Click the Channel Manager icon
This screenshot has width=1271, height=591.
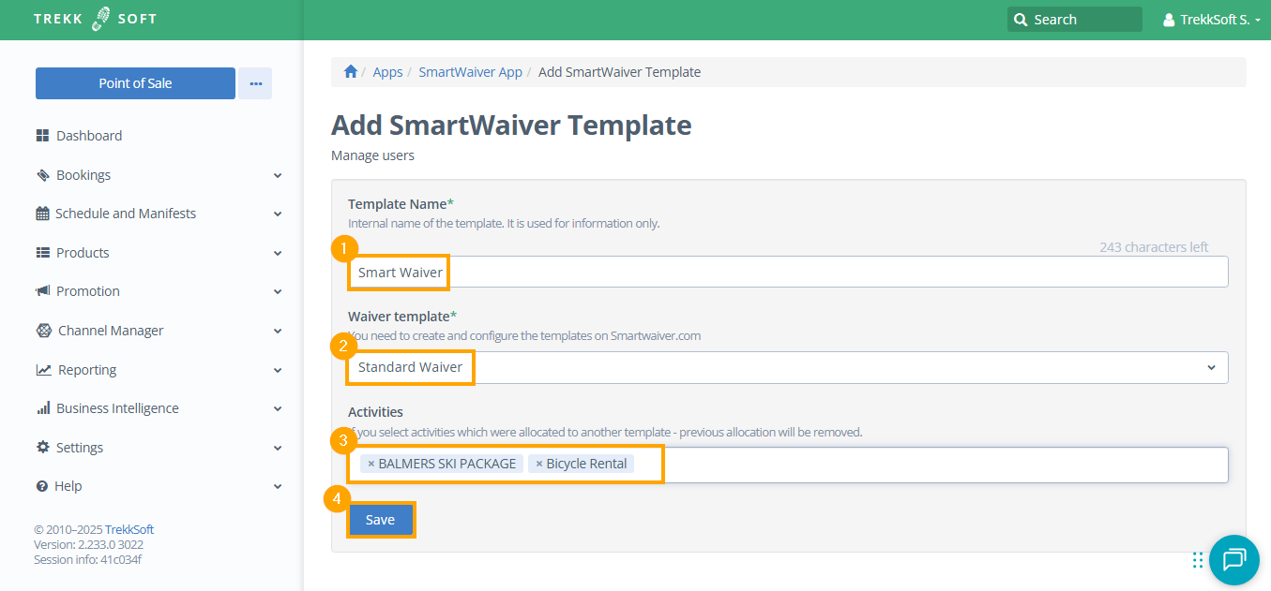43,331
